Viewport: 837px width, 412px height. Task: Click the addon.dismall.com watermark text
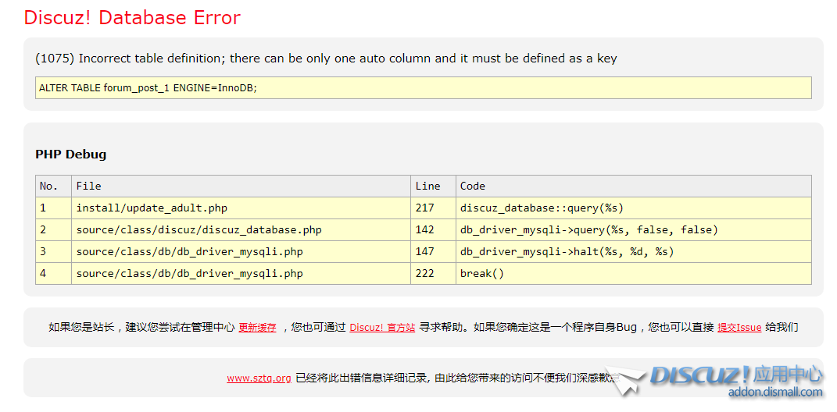[x=774, y=392]
